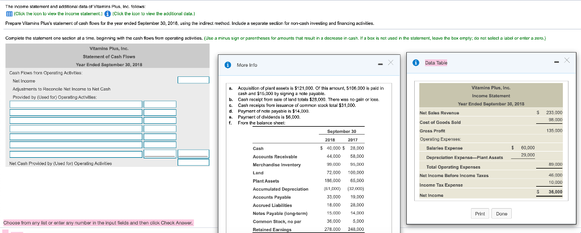Click the third adjustment amount field
This screenshot has width=581, height=233.
[159, 120]
